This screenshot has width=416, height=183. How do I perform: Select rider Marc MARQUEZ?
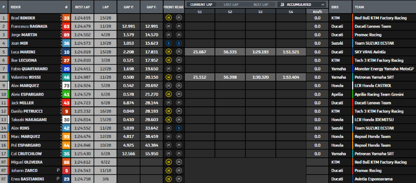coord(25,137)
